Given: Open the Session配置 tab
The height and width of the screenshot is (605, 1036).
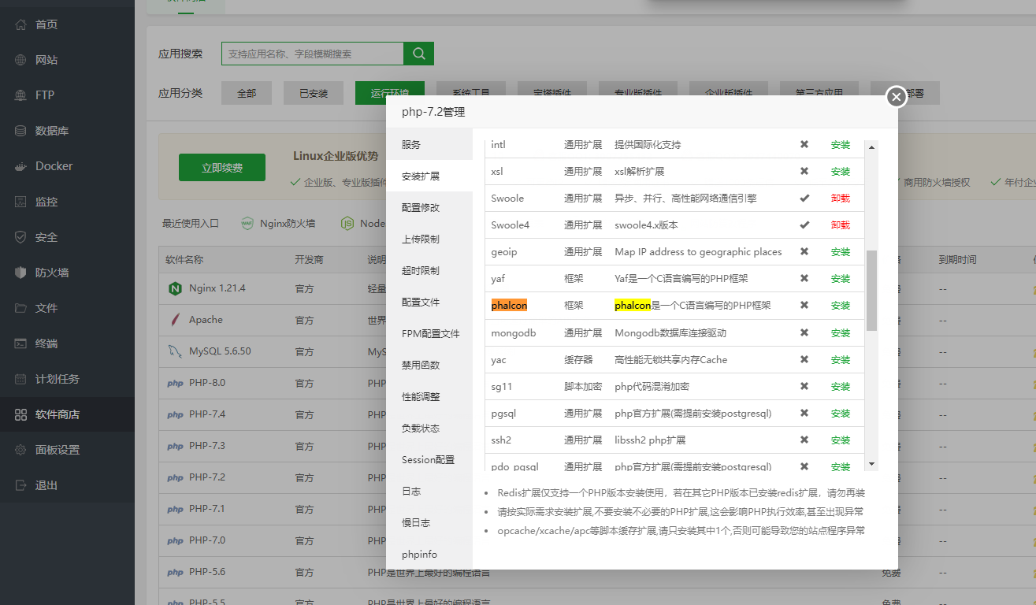Looking at the screenshot, I should (429, 459).
